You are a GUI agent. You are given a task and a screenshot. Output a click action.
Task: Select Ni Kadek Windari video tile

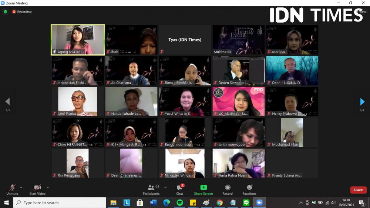click(x=185, y=163)
